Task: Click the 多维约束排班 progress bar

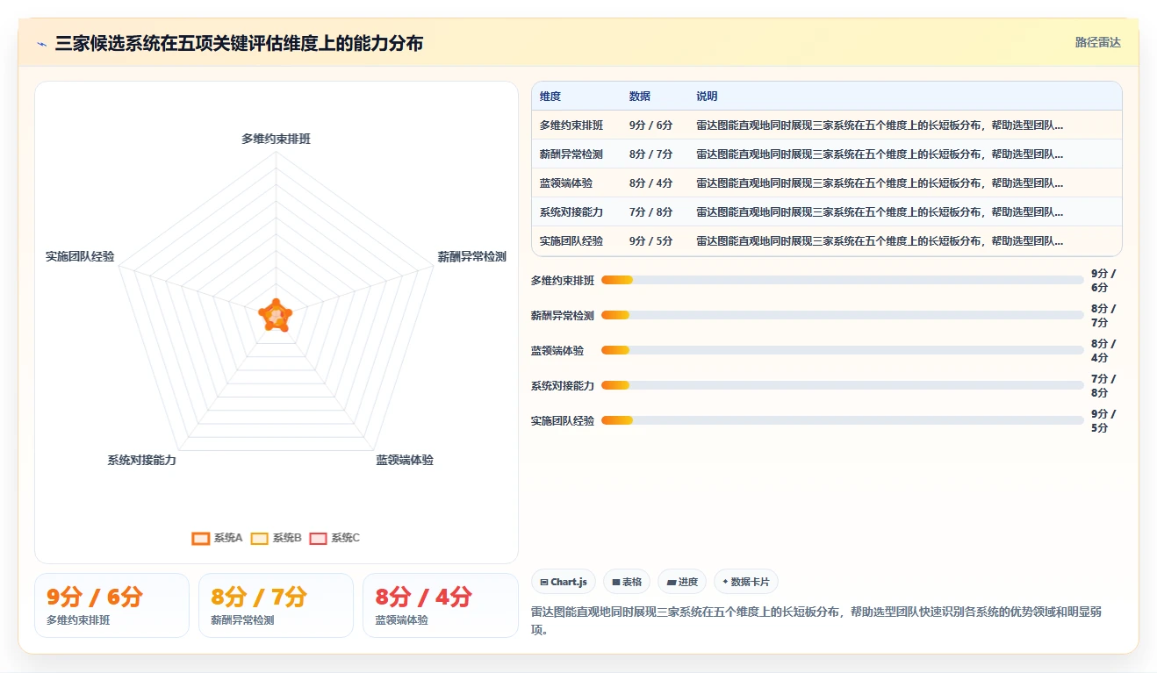Action: 843,280
